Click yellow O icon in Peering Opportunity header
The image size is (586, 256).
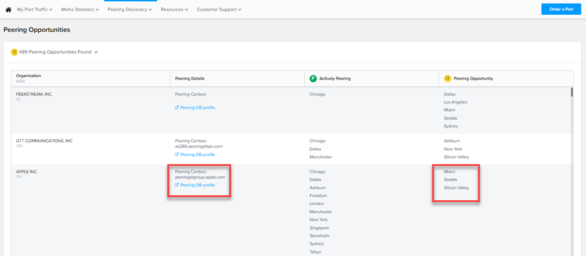tap(447, 79)
